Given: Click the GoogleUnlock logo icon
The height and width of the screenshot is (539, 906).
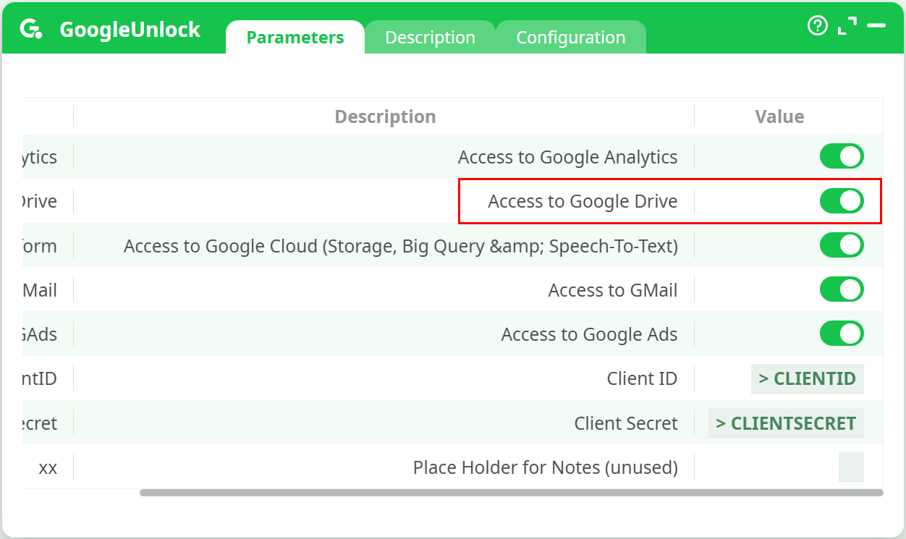Looking at the screenshot, I should tap(31, 29).
